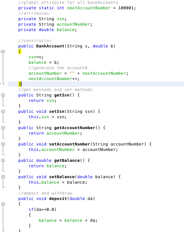Collapse the getAccountNumber method fold
This screenshot has height=232, width=184.
pyautogui.click(x=3, y=128)
